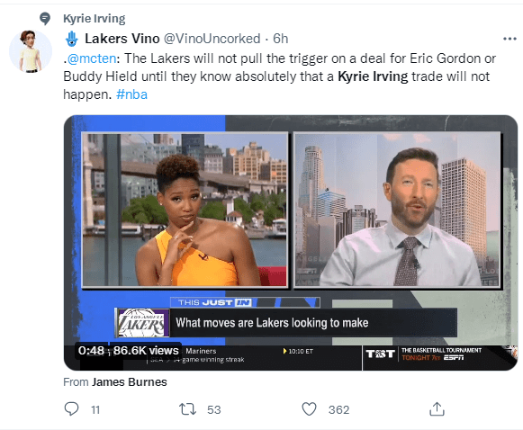The width and height of the screenshot is (523, 430).
Task: Click the bold Kyrie Irving text in tweet
Action: coord(373,76)
